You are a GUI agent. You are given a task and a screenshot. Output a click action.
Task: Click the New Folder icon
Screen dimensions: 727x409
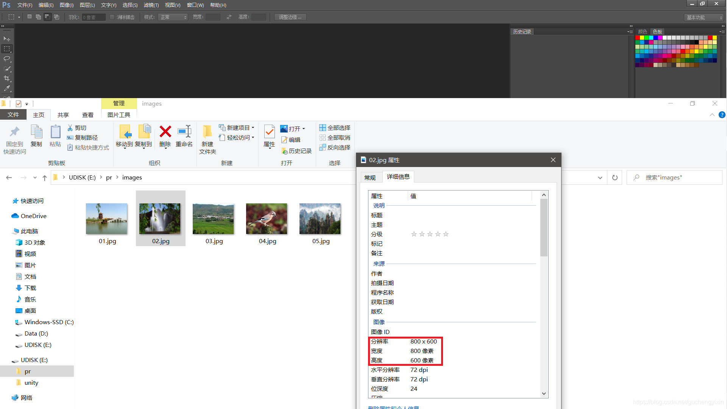(207, 132)
